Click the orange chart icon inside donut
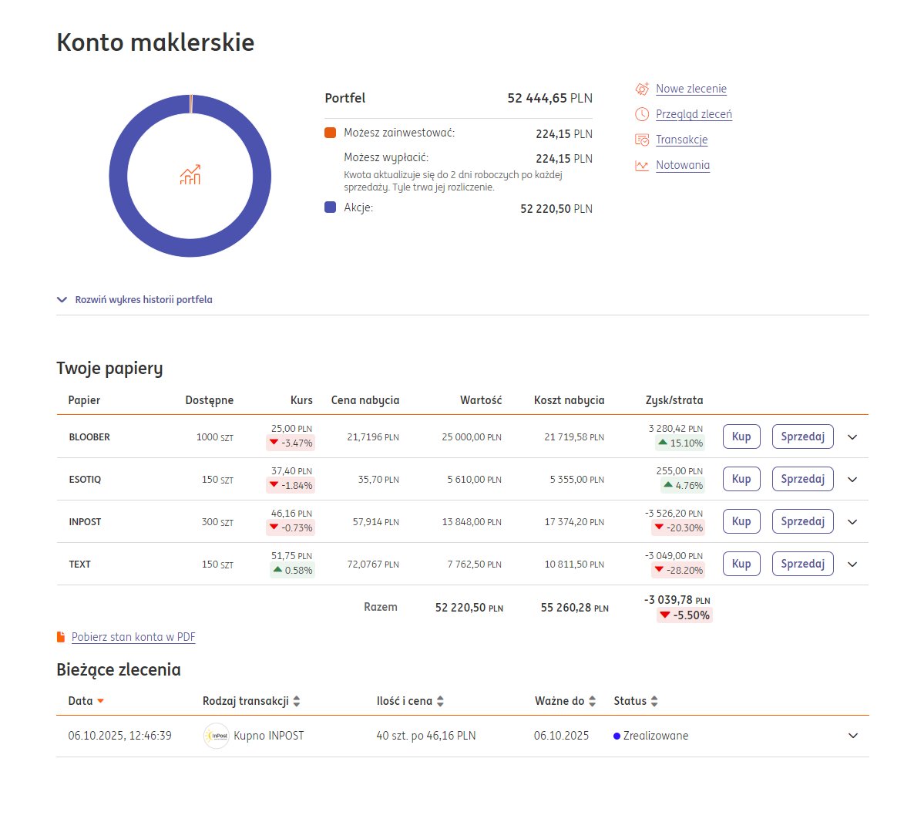The width and height of the screenshot is (914, 819). [x=190, y=174]
